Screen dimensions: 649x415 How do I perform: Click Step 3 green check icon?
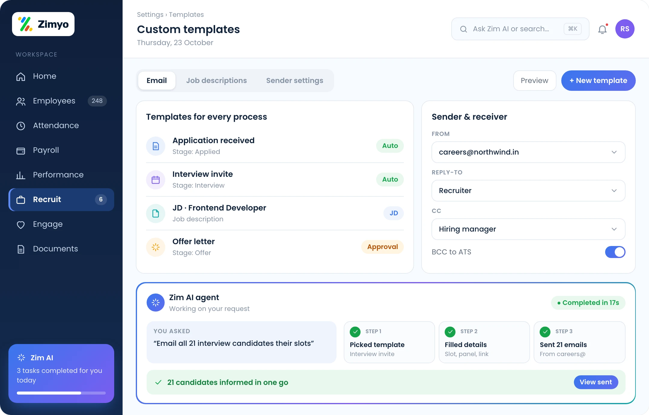click(545, 332)
